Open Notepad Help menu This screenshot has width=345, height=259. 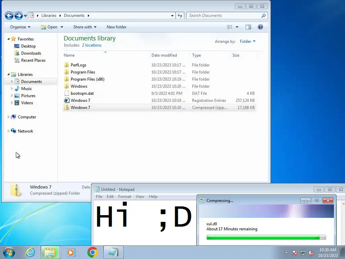153,197
